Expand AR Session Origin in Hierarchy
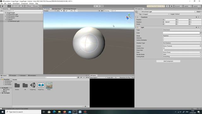 coord(6,16)
